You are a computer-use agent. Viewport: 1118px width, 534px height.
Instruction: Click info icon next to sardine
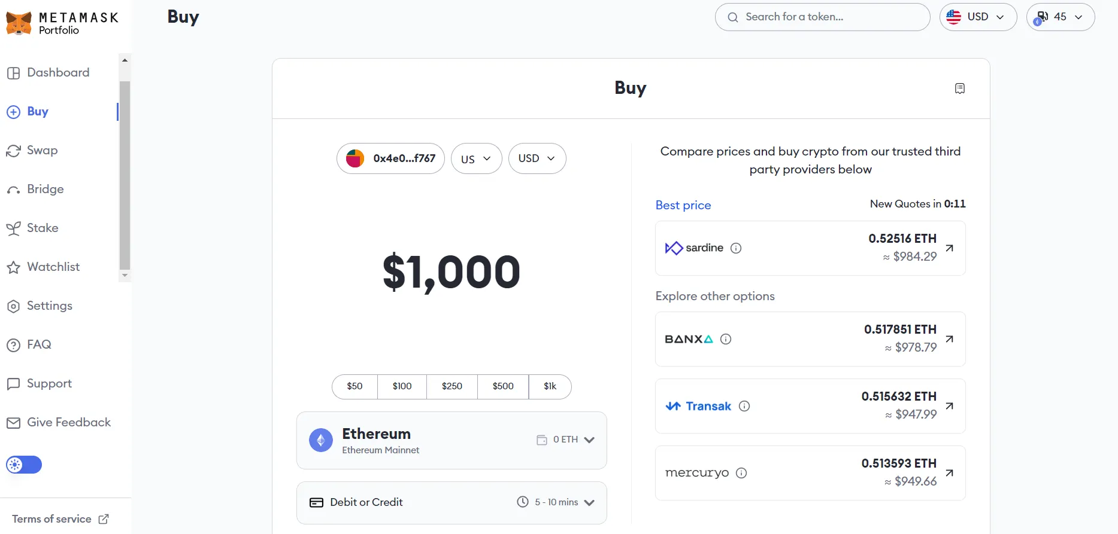tap(736, 248)
